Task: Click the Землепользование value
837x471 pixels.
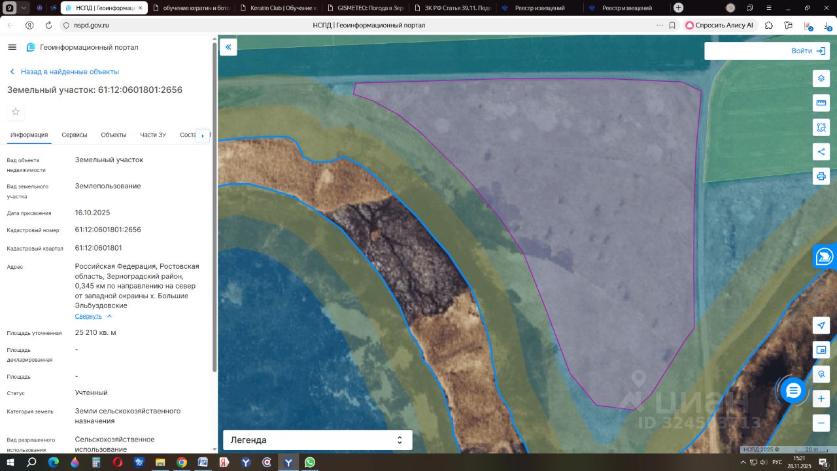Action: click(108, 186)
